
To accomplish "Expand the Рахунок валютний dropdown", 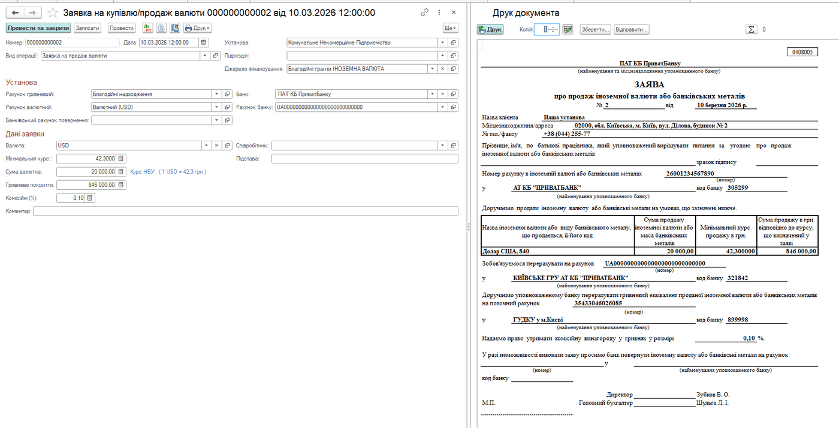I will 216,107.
